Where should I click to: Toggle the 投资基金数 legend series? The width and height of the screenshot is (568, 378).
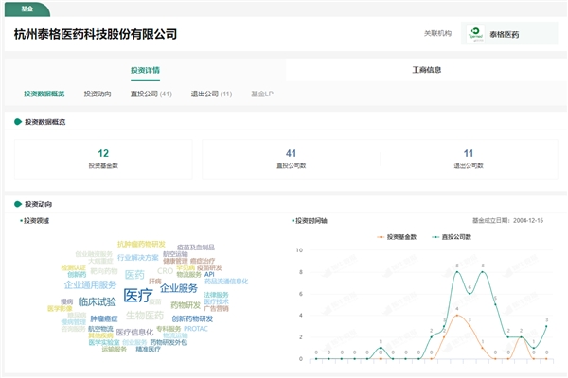[x=397, y=237]
